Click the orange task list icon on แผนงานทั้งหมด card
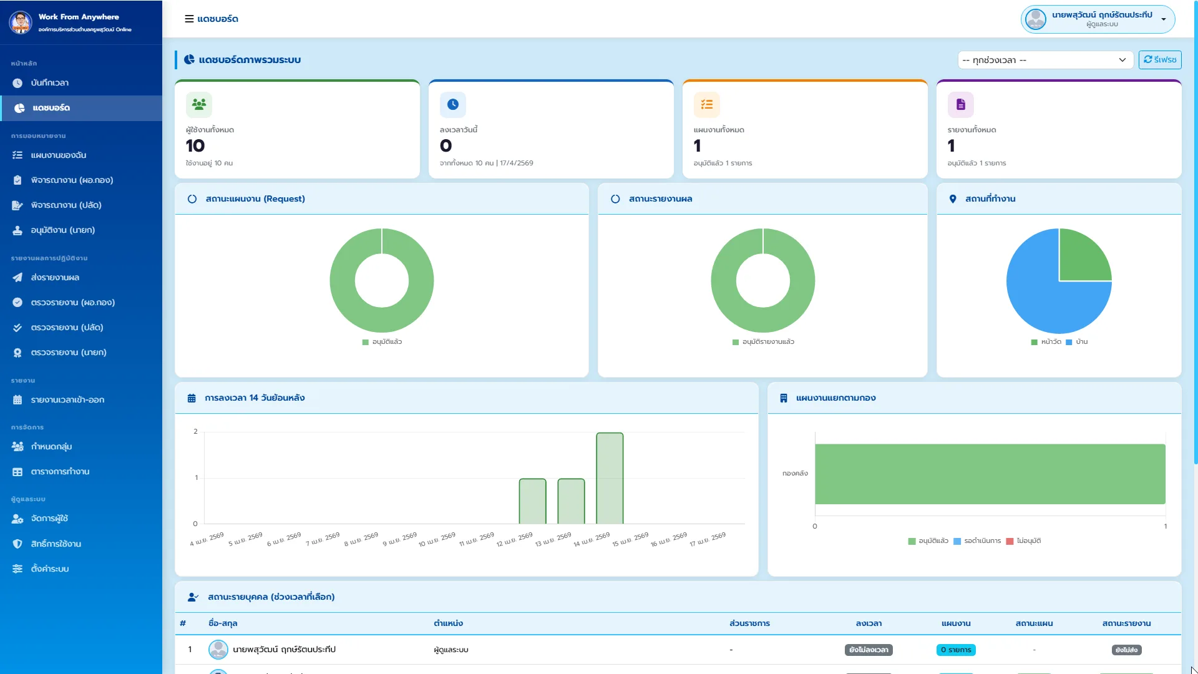1198x674 pixels. (x=707, y=105)
